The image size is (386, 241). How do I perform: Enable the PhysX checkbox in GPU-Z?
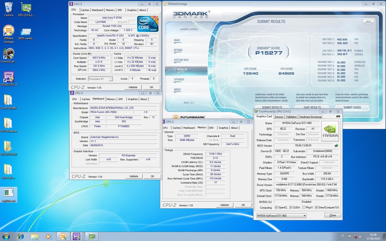coord(303,207)
